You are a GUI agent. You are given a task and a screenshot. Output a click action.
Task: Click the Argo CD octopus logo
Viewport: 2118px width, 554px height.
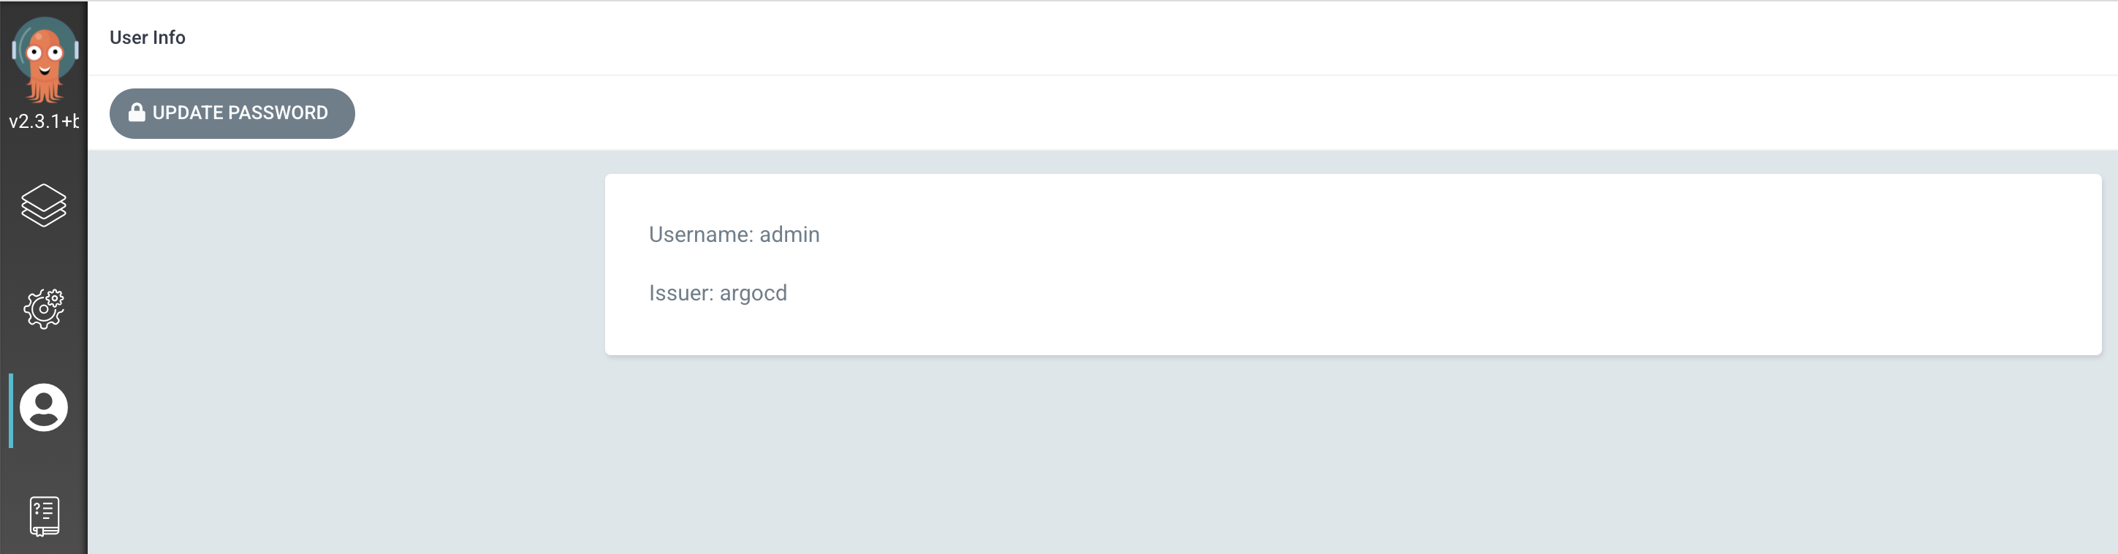45,58
